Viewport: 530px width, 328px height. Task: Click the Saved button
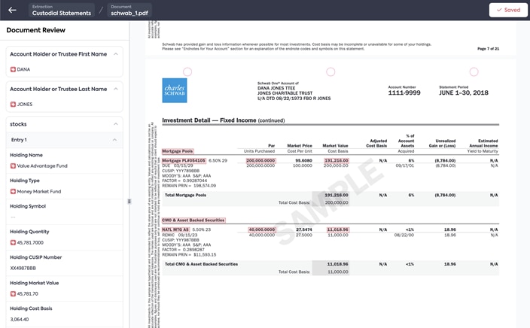[507, 10]
